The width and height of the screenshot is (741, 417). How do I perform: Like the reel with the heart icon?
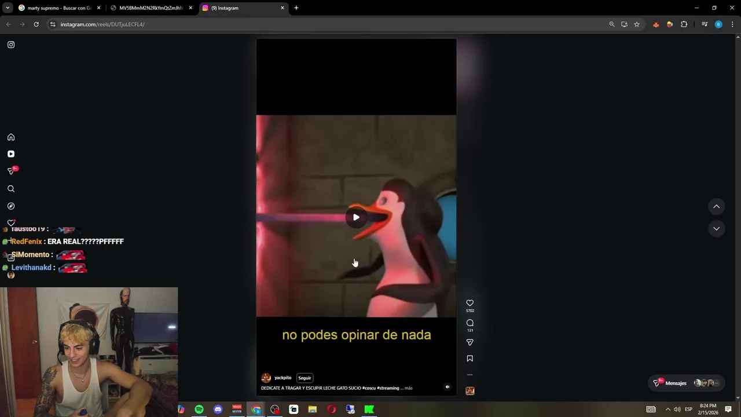point(470,303)
